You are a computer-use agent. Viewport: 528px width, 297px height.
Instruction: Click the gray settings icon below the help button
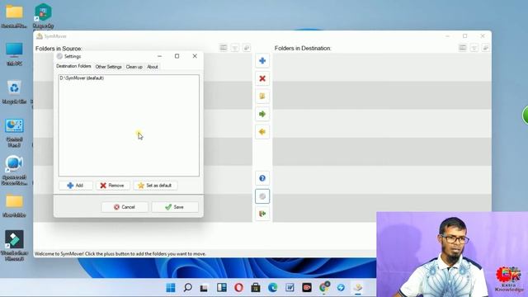click(262, 196)
